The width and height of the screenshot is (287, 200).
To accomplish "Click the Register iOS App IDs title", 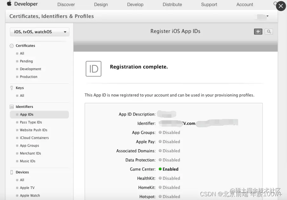I will [x=175, y=31].
